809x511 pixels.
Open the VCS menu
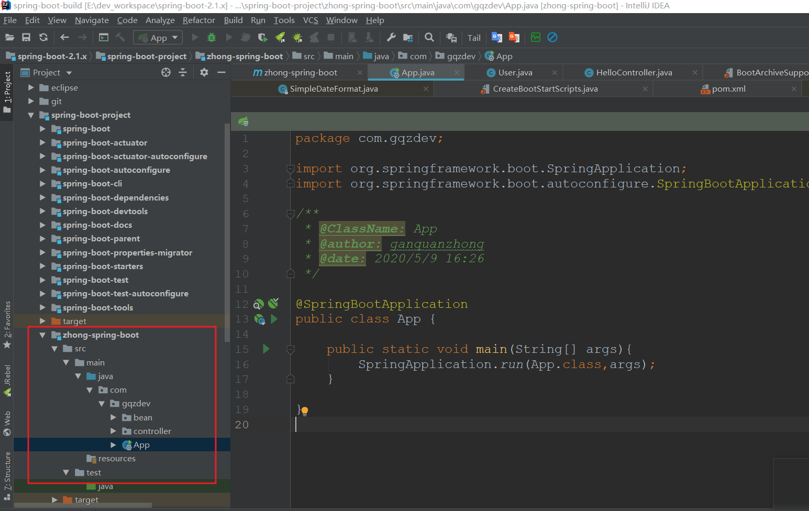point(311,20)
